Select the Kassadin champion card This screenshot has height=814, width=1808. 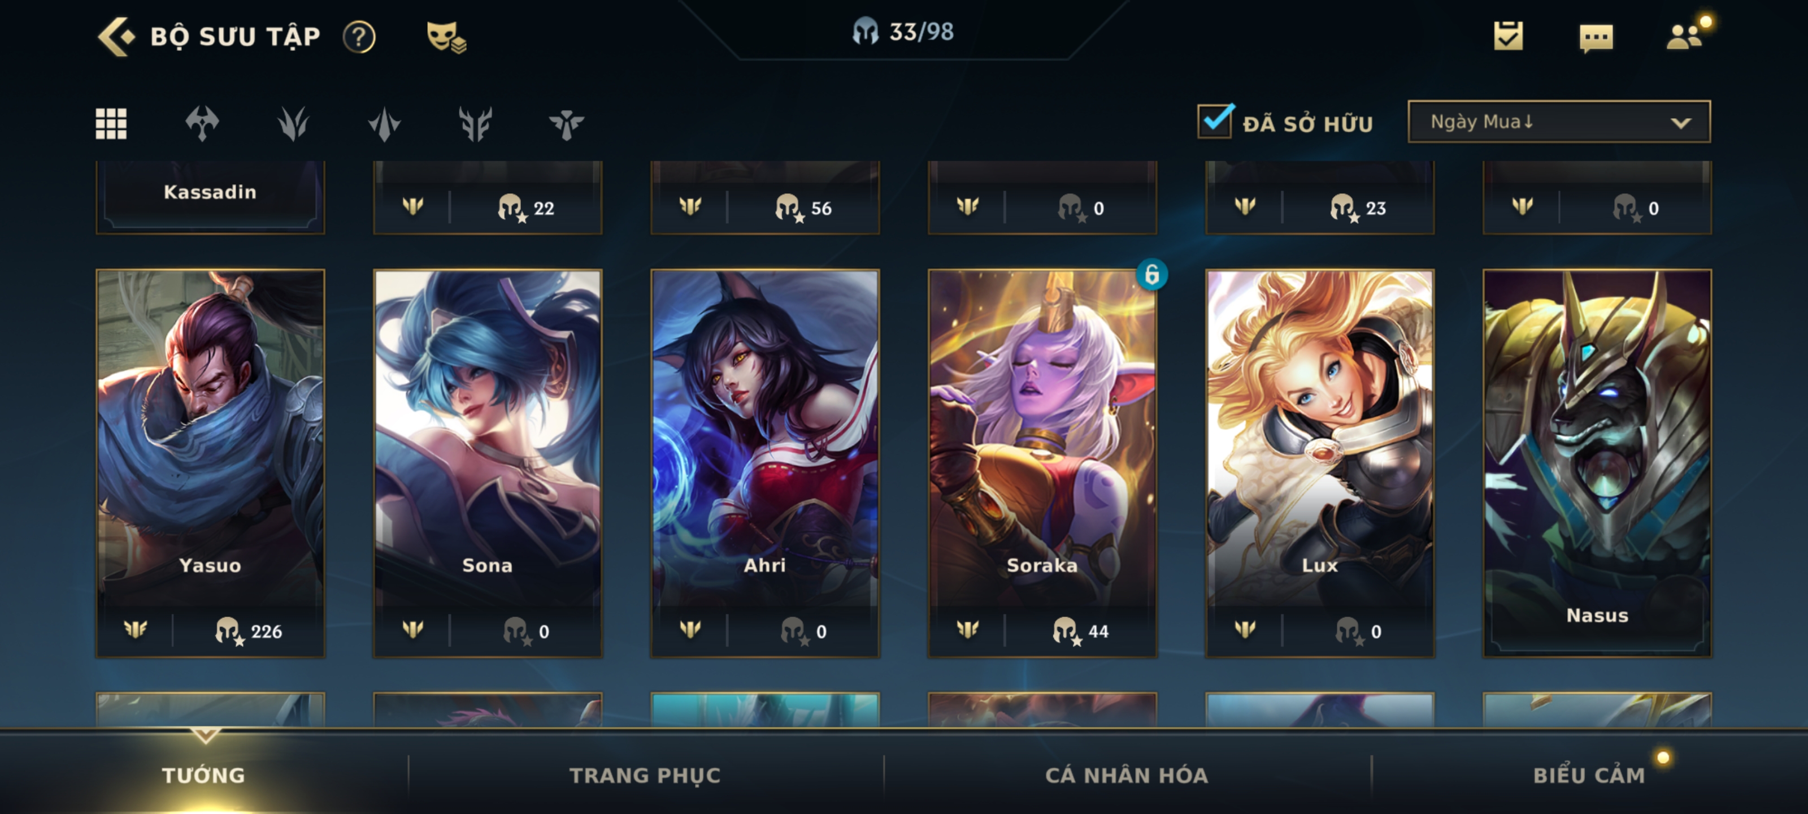pyautogui.click(x=210, y=197)
